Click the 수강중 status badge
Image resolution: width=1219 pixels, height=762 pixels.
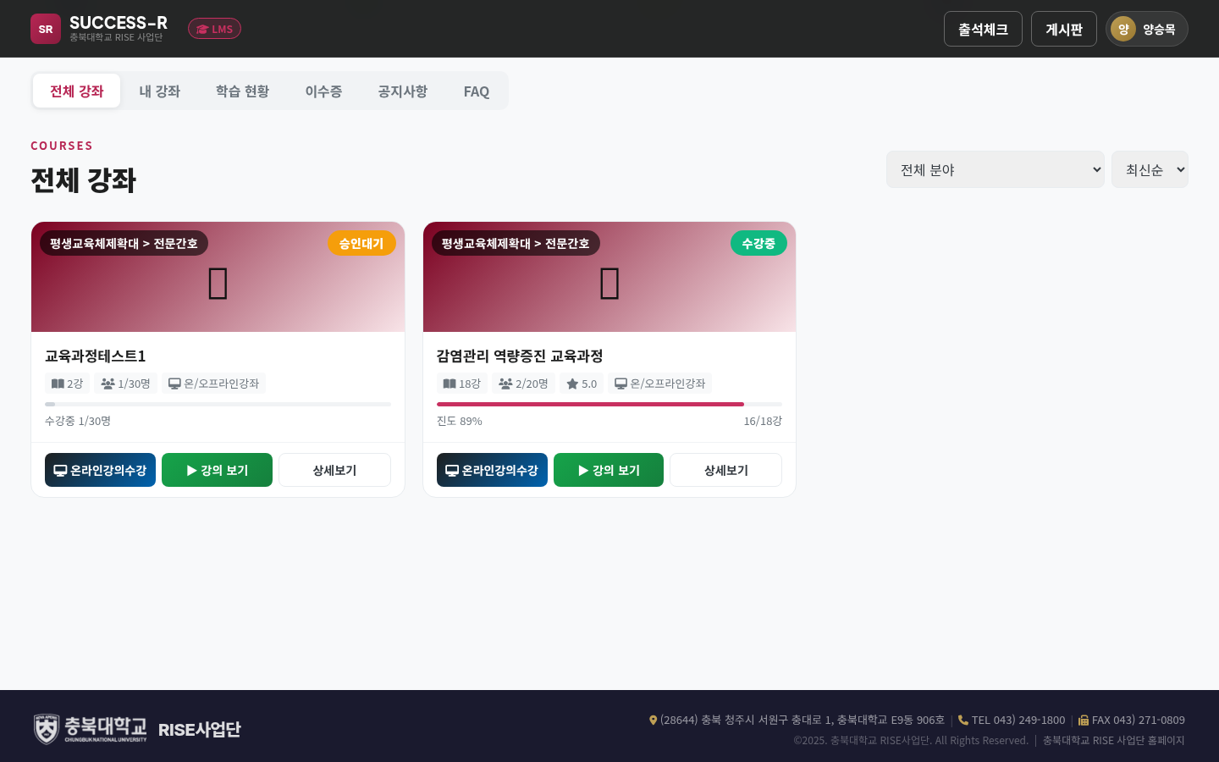[758, 243]
